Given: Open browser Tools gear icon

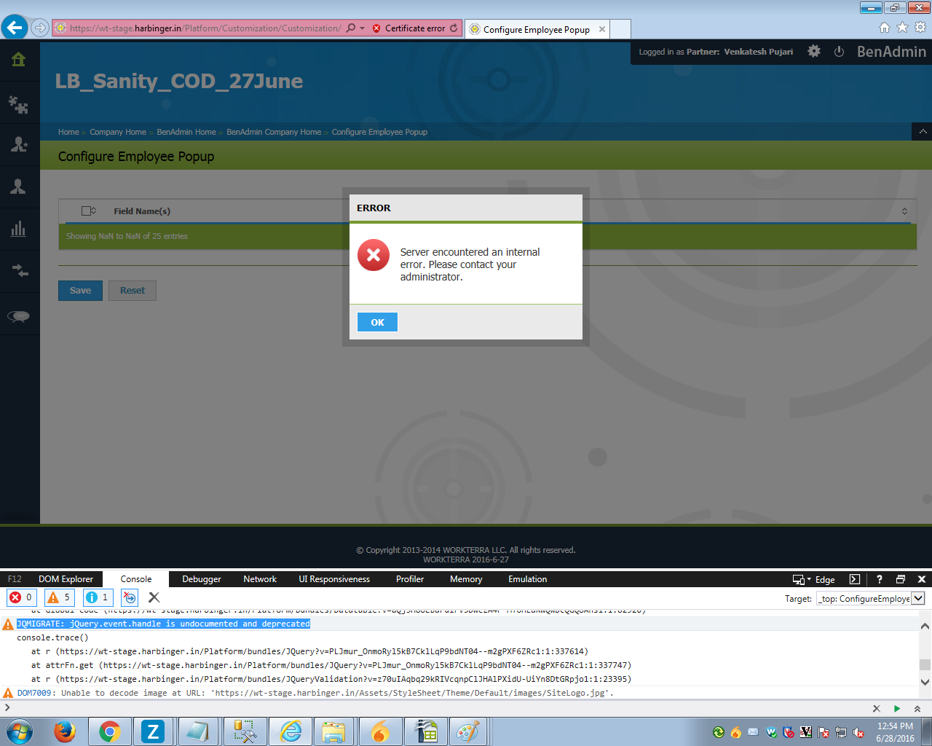Looking at the screenshot, I should (920, 28).
